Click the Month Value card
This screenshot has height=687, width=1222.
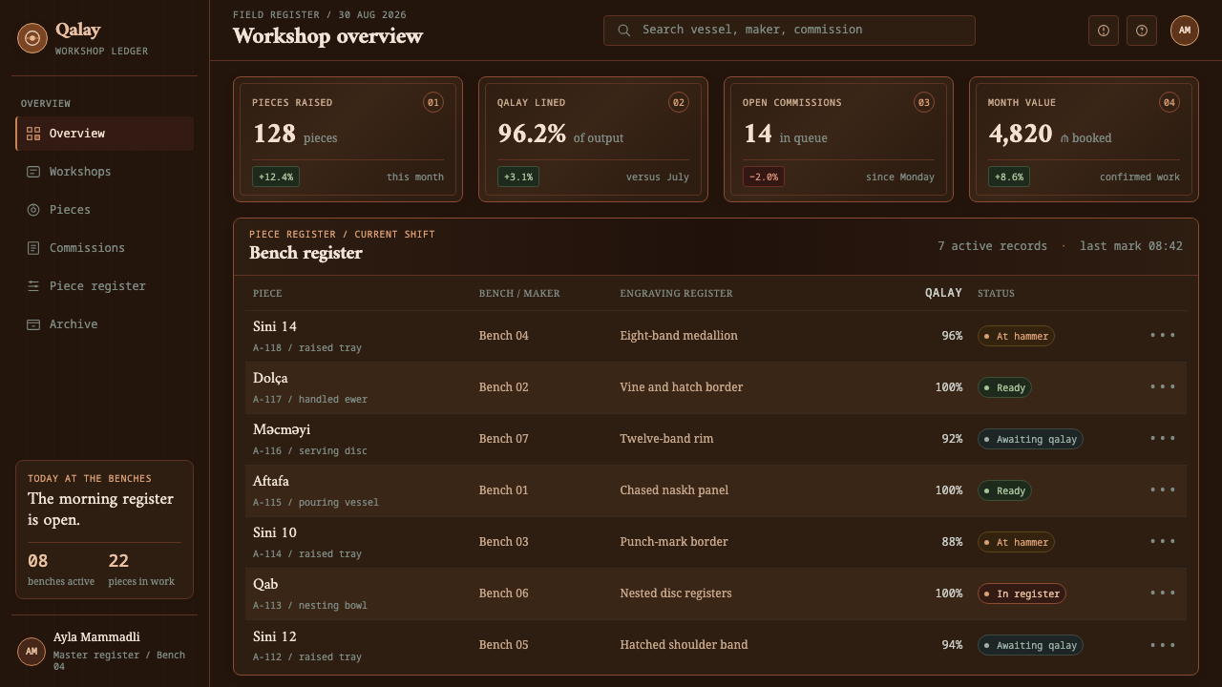tap(1084, 139)
